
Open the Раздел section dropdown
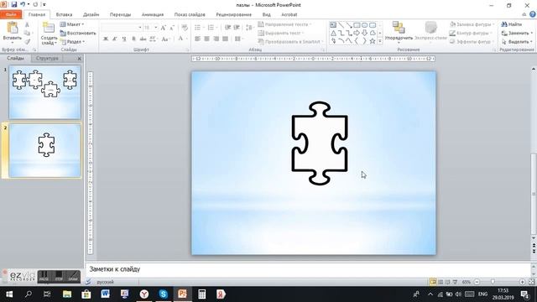coord(73,41)
